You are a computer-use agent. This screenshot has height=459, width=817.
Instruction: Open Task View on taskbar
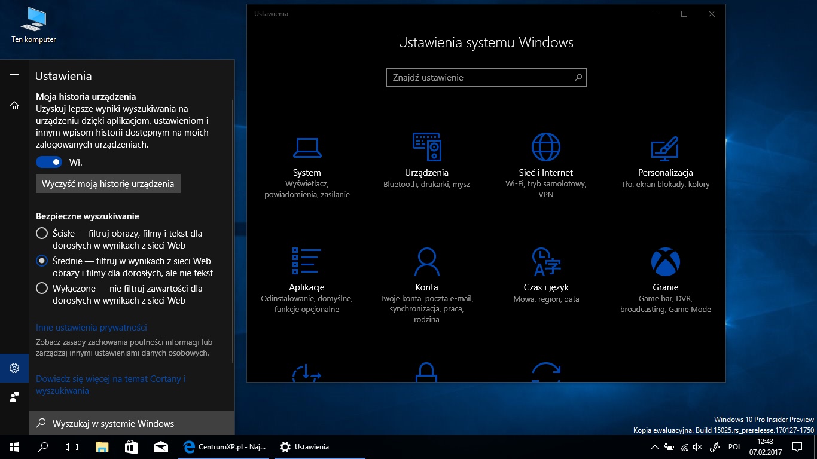(72, 446)
